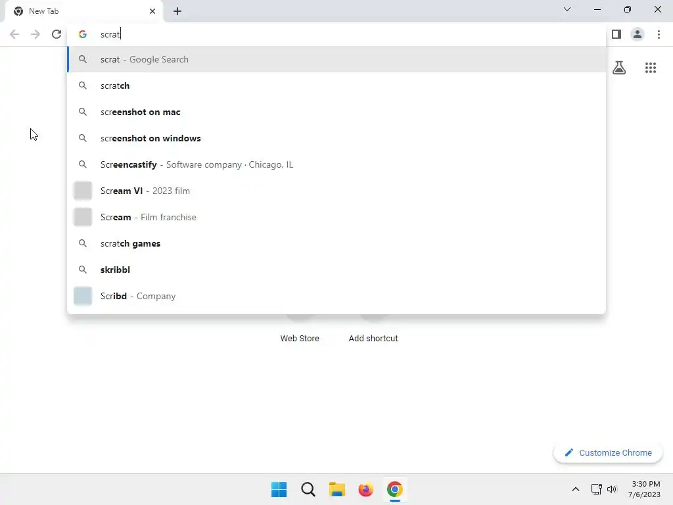Select 'scrat - Google Search' suggestion

[x=336, y=59]
